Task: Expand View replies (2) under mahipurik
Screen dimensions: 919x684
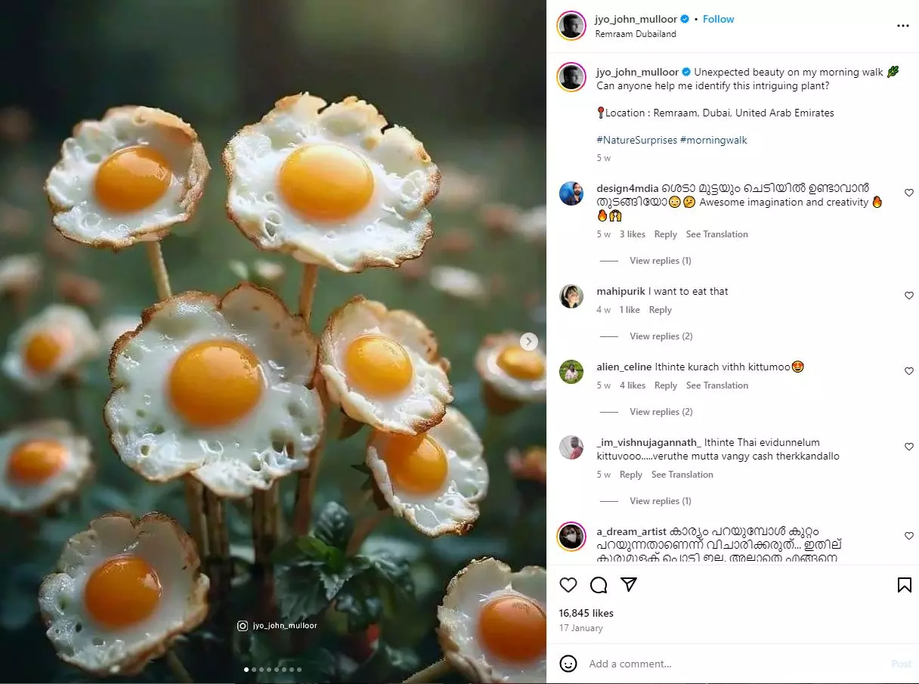Action: tap(661, 336)
